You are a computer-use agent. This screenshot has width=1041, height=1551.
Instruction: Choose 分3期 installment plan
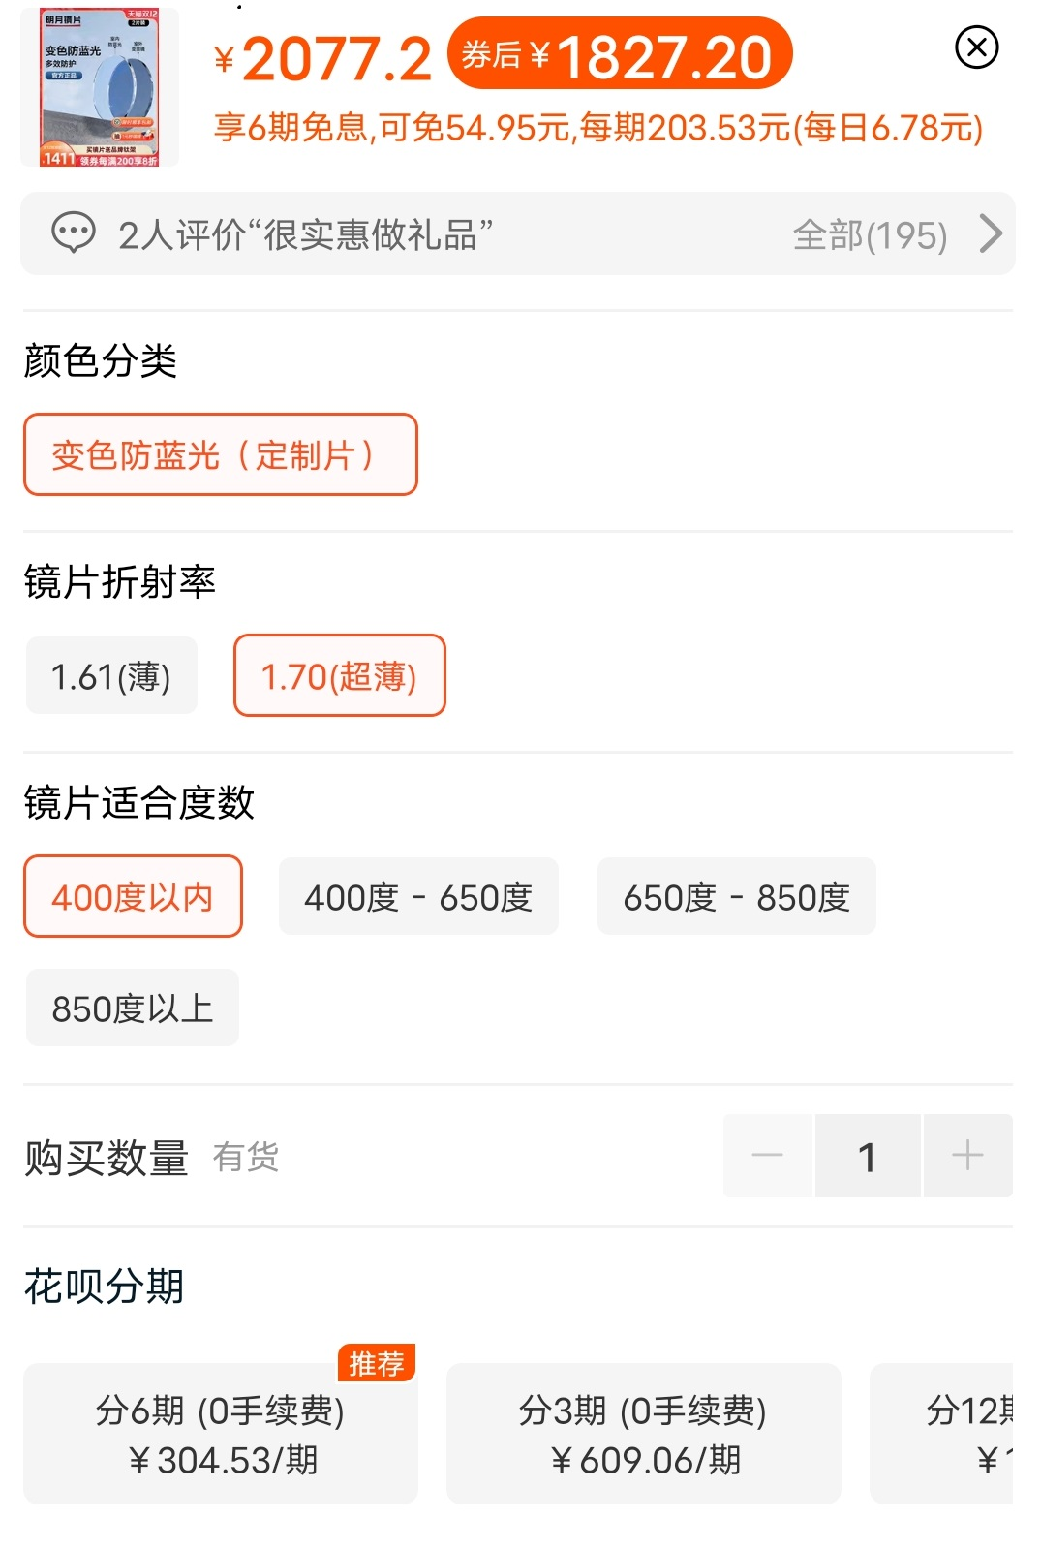coord(643,1434)
